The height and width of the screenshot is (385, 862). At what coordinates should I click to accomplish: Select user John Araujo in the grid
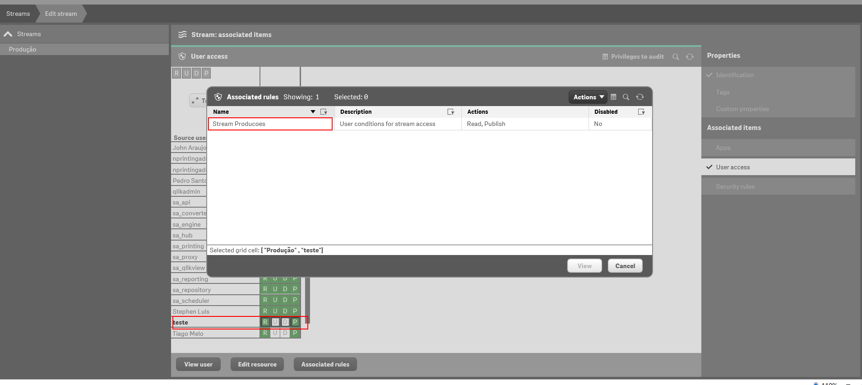click(189, 148)
